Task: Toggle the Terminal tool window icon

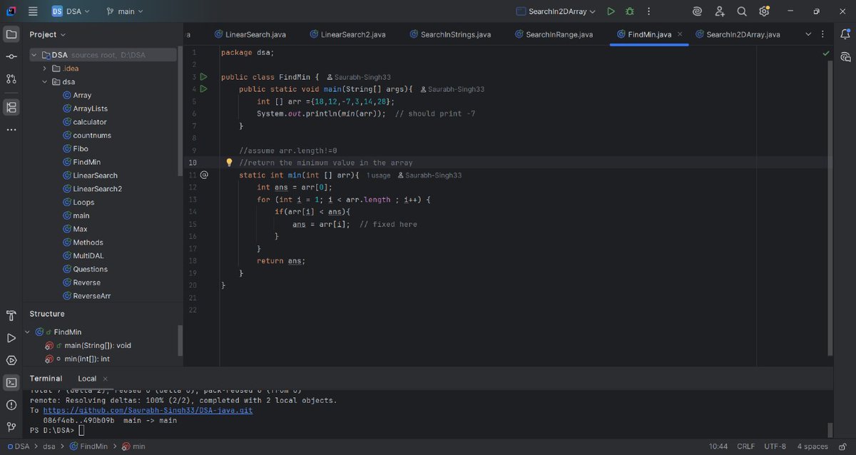Action: (x=11, y=382)
